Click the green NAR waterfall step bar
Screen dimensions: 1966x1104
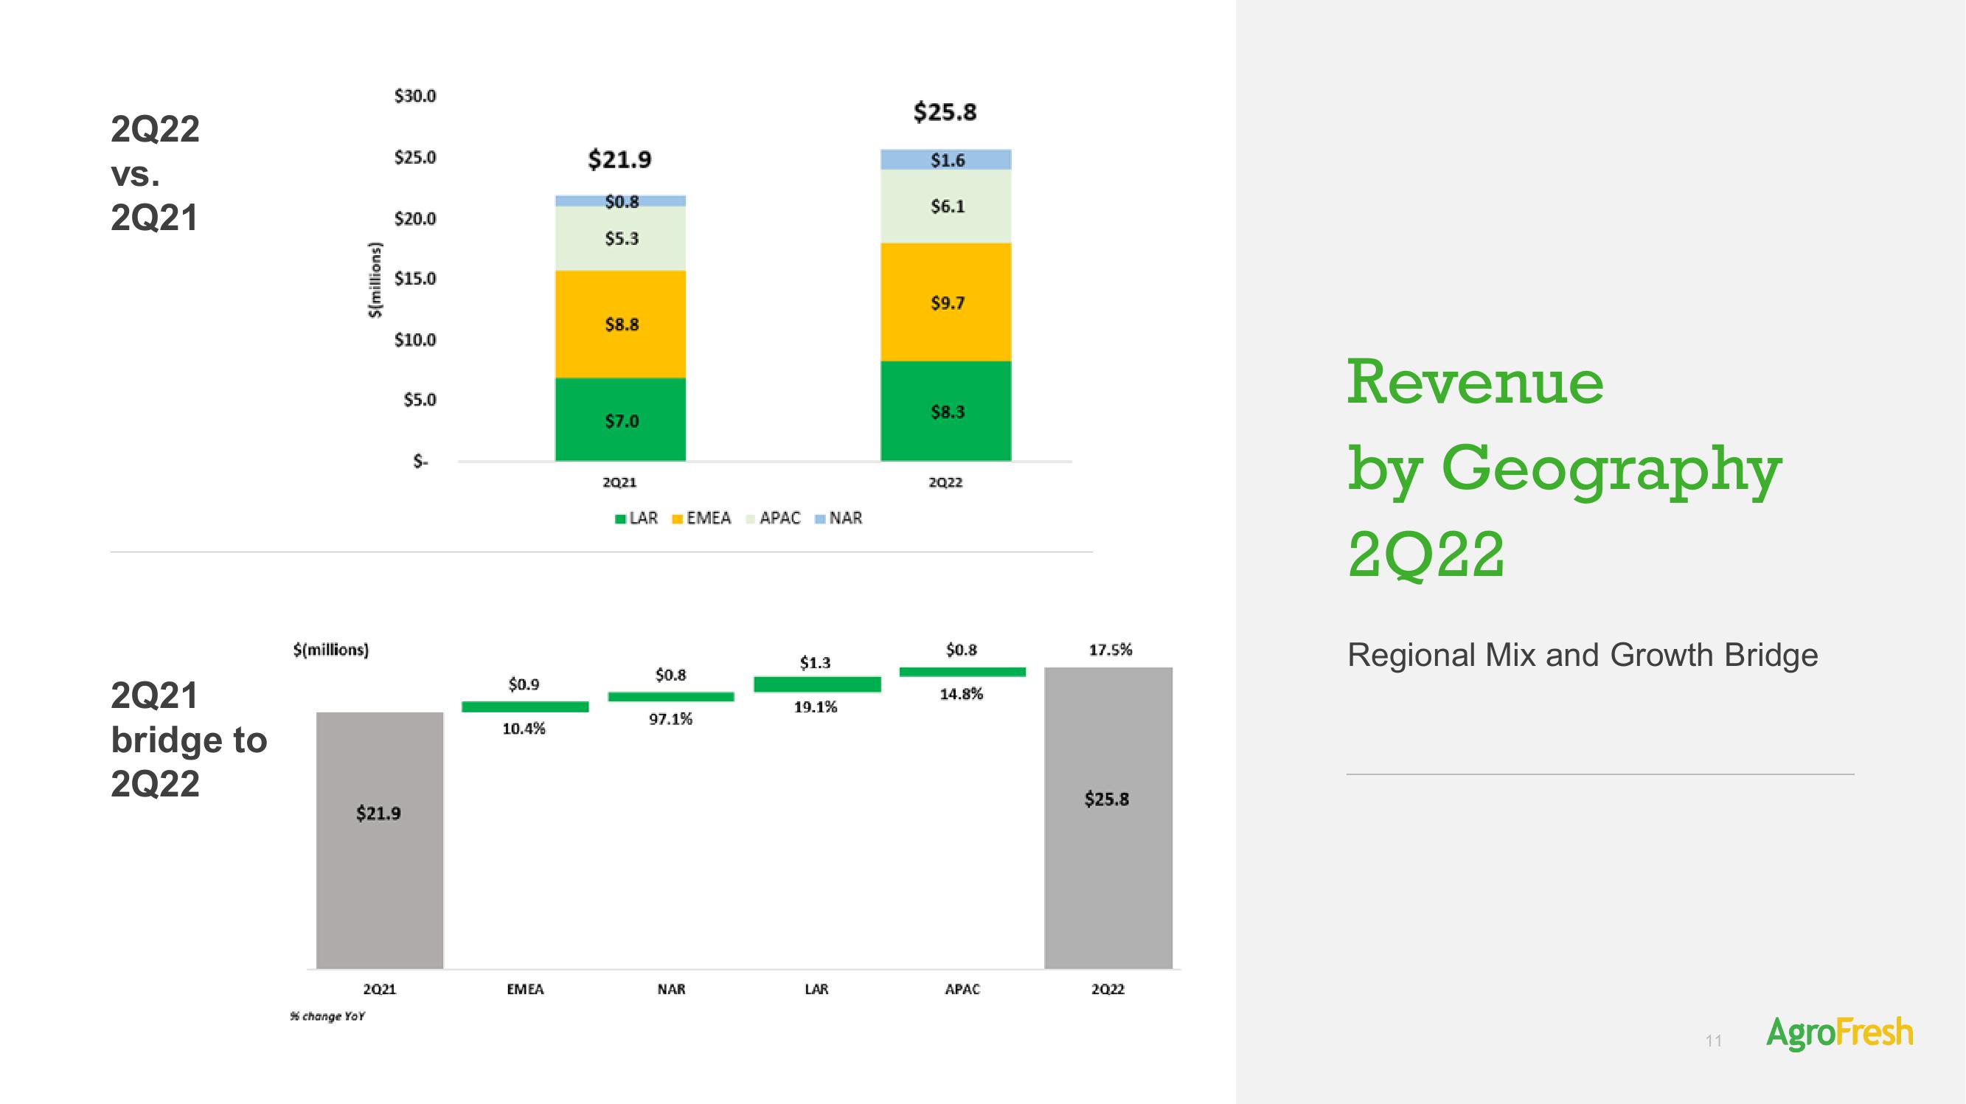(x=671, y=696)
